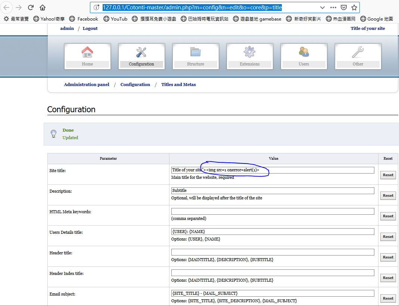Image resolution: width=399 pixels, height=306 pixels.
Task: Return to the admin Home panel
Action: (87, 56)
